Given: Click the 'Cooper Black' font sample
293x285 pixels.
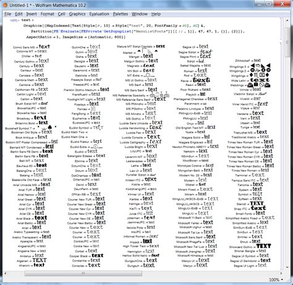Looking at the screenshot, I should point(87,255).
